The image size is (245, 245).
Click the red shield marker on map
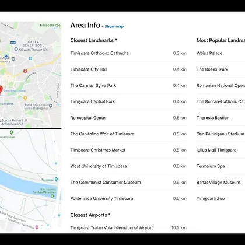point(25,71)
